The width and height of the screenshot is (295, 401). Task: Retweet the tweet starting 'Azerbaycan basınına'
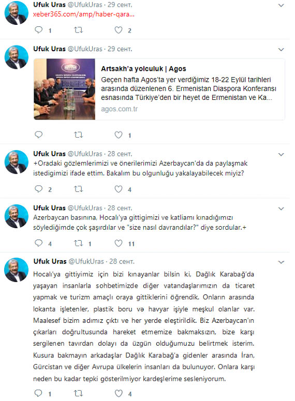point(78,243)
